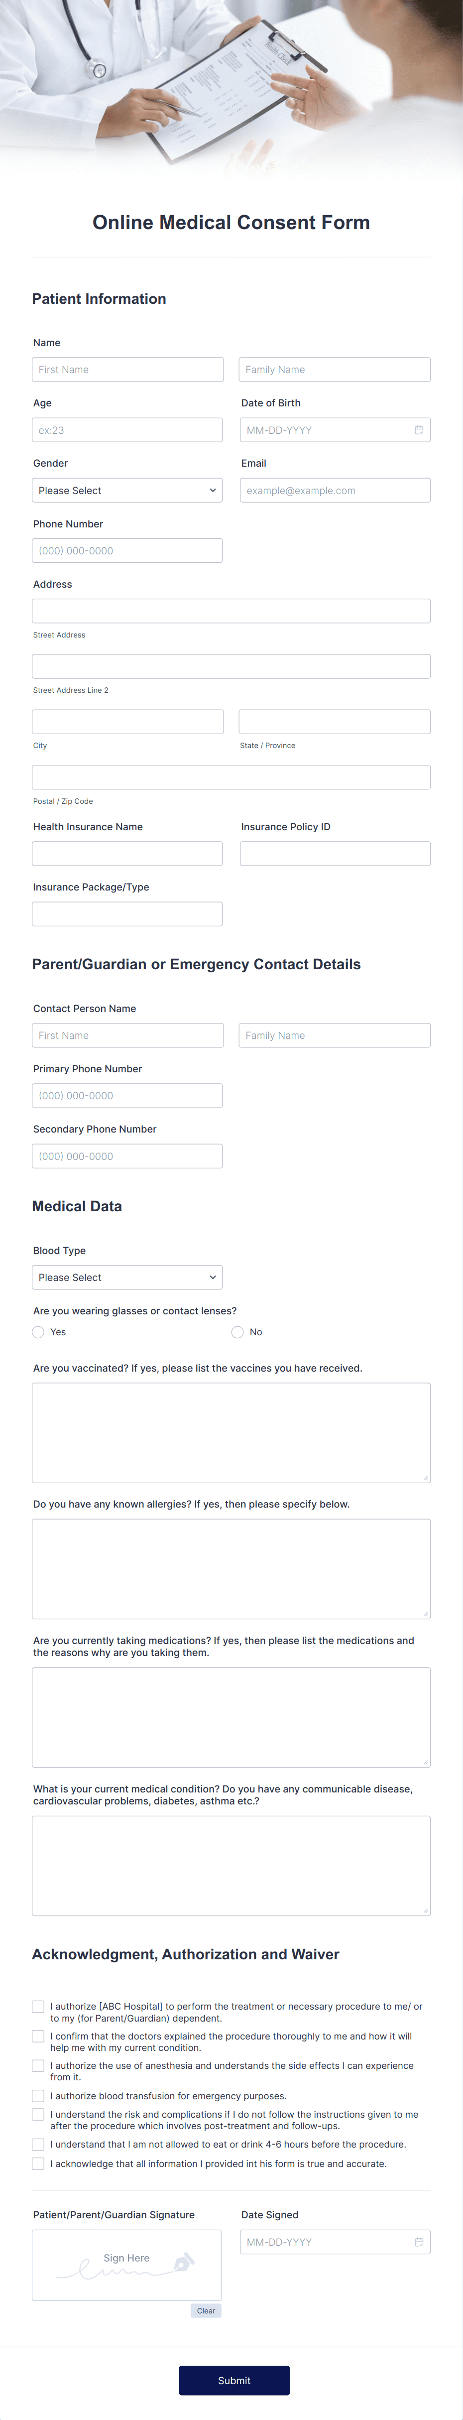Select Yes for glasses or contact lenses

[x=38, y=1332]
